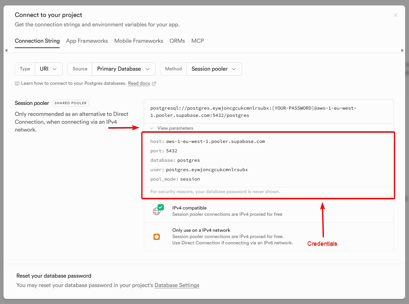Open the Source dropdown showing Primary Database

pyautogui.click(x=123, y=69)
